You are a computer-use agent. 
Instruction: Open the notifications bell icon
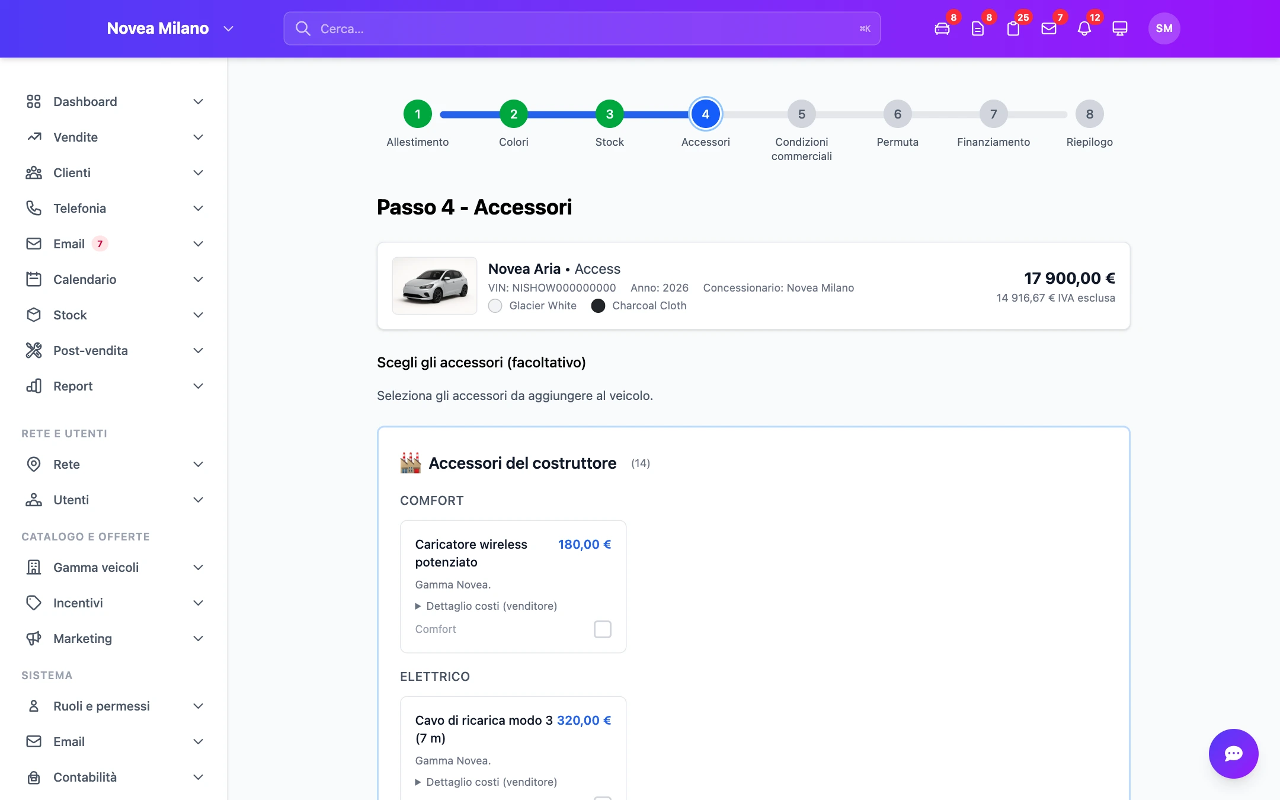pos(1084,28)
